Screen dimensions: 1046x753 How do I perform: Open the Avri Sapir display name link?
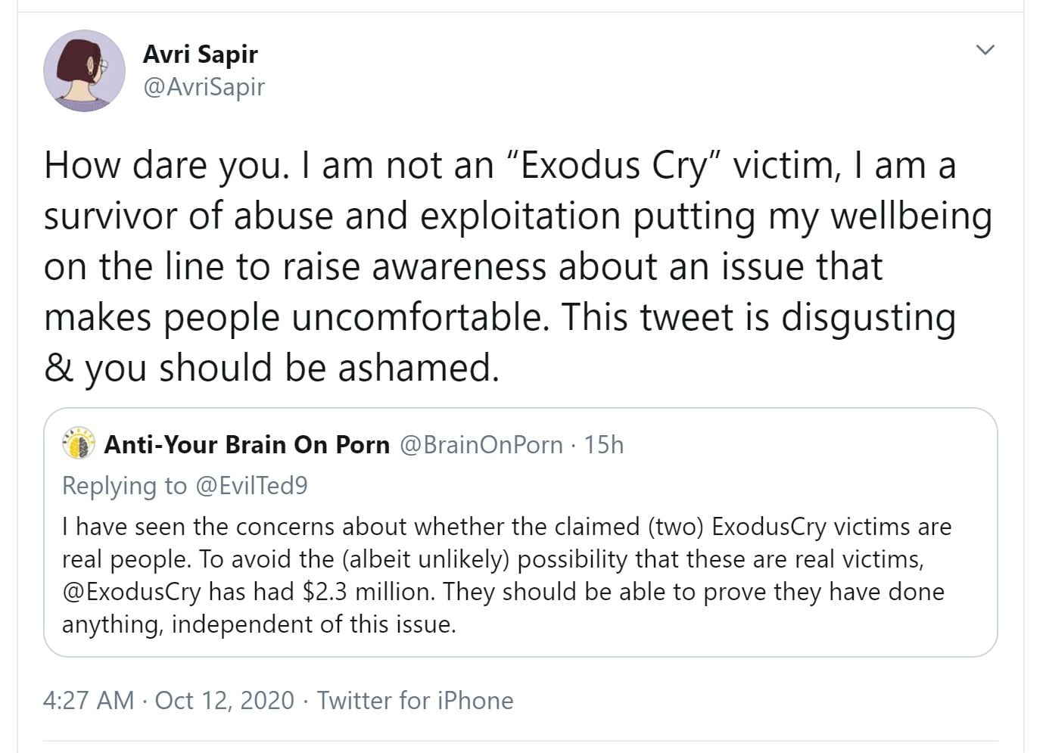click(x=200, y=54)
